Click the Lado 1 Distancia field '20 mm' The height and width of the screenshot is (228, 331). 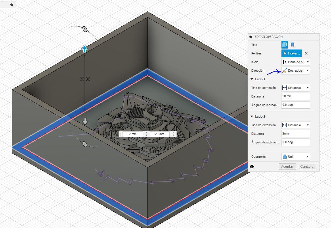pos(296,96)
